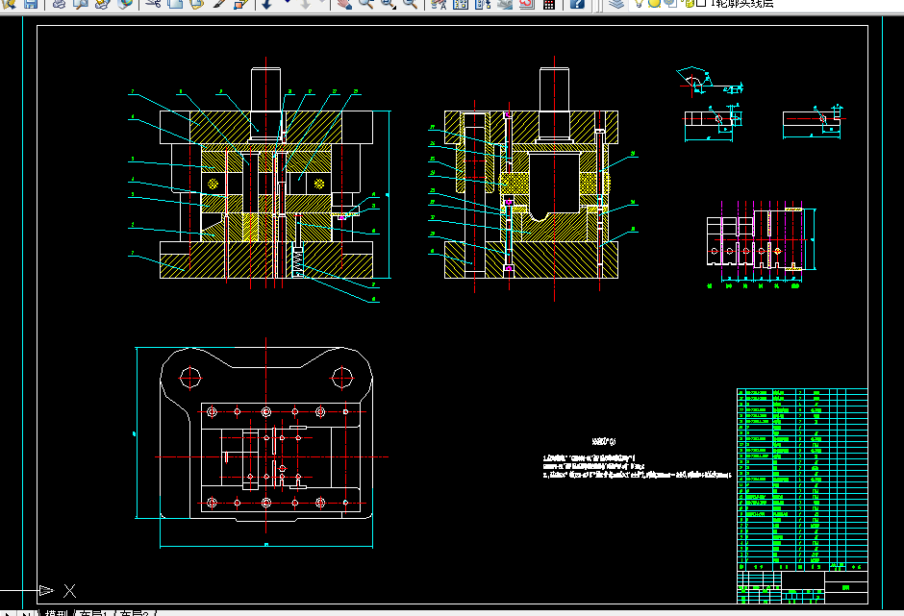The image size is (904, 616).
Task: Toggle freeze in current viewport icon
Action: click(670, 4)
